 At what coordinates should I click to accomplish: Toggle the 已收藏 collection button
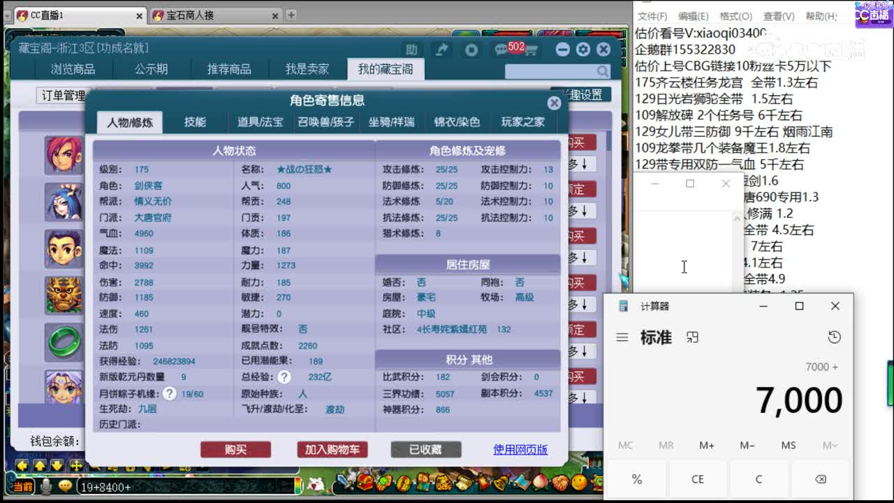427,450
